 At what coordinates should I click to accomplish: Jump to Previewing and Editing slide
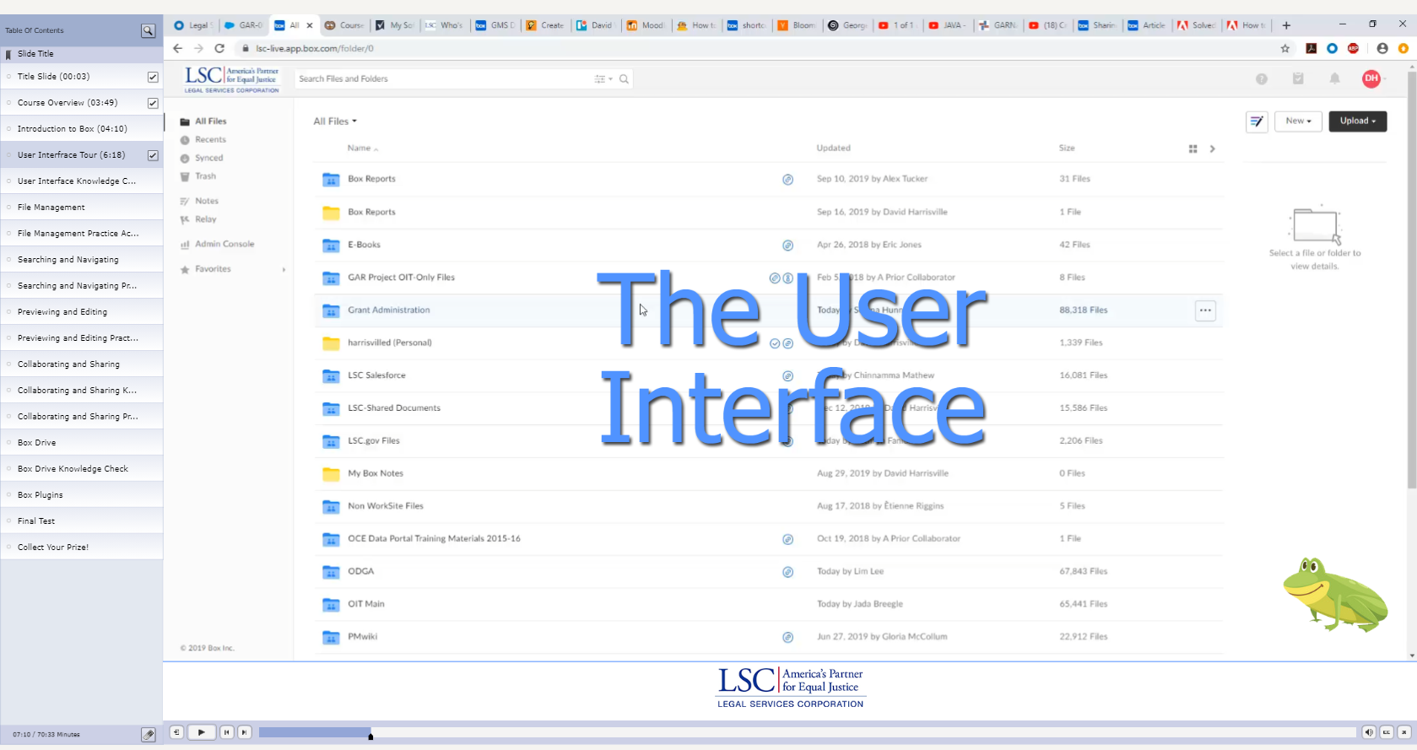click(81, 312)
